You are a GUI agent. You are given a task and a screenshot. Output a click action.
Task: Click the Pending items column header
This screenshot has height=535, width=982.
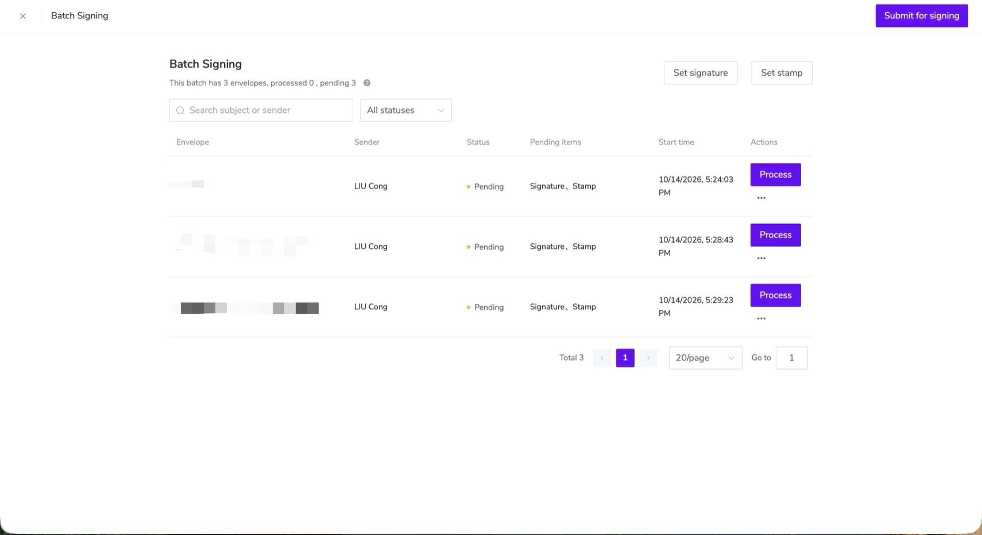coord(555,142)
